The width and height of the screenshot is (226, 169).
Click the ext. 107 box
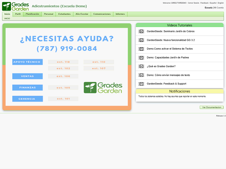click(99, 68)
